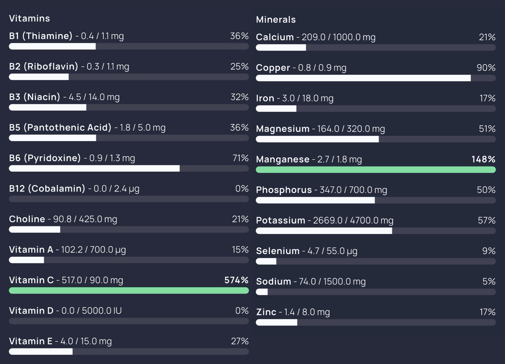Select the Calcium nutrient label
505x364 pixels.
pos(275,37)
